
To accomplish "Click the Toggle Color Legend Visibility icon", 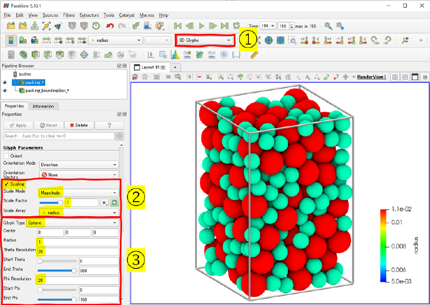I will (10, 40).
